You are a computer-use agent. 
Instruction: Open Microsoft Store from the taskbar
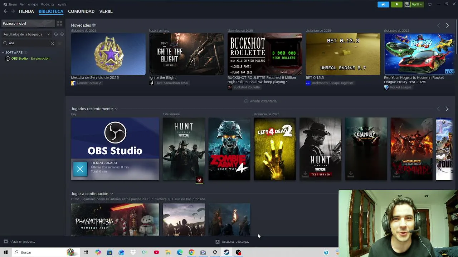(x=109, y=252)
